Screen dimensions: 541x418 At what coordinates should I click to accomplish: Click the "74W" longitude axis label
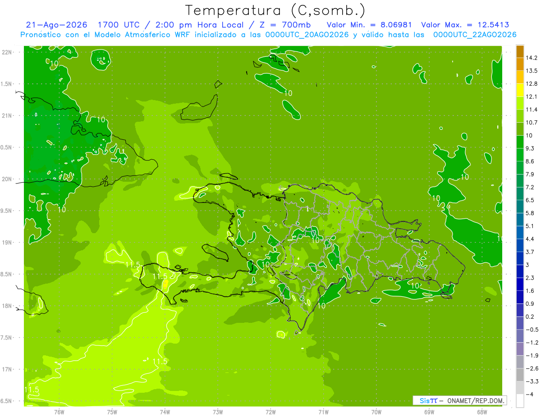(165, 412)
